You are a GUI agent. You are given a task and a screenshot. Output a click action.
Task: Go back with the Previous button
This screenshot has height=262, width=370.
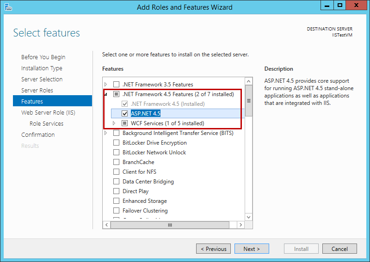tap(213, 249)
